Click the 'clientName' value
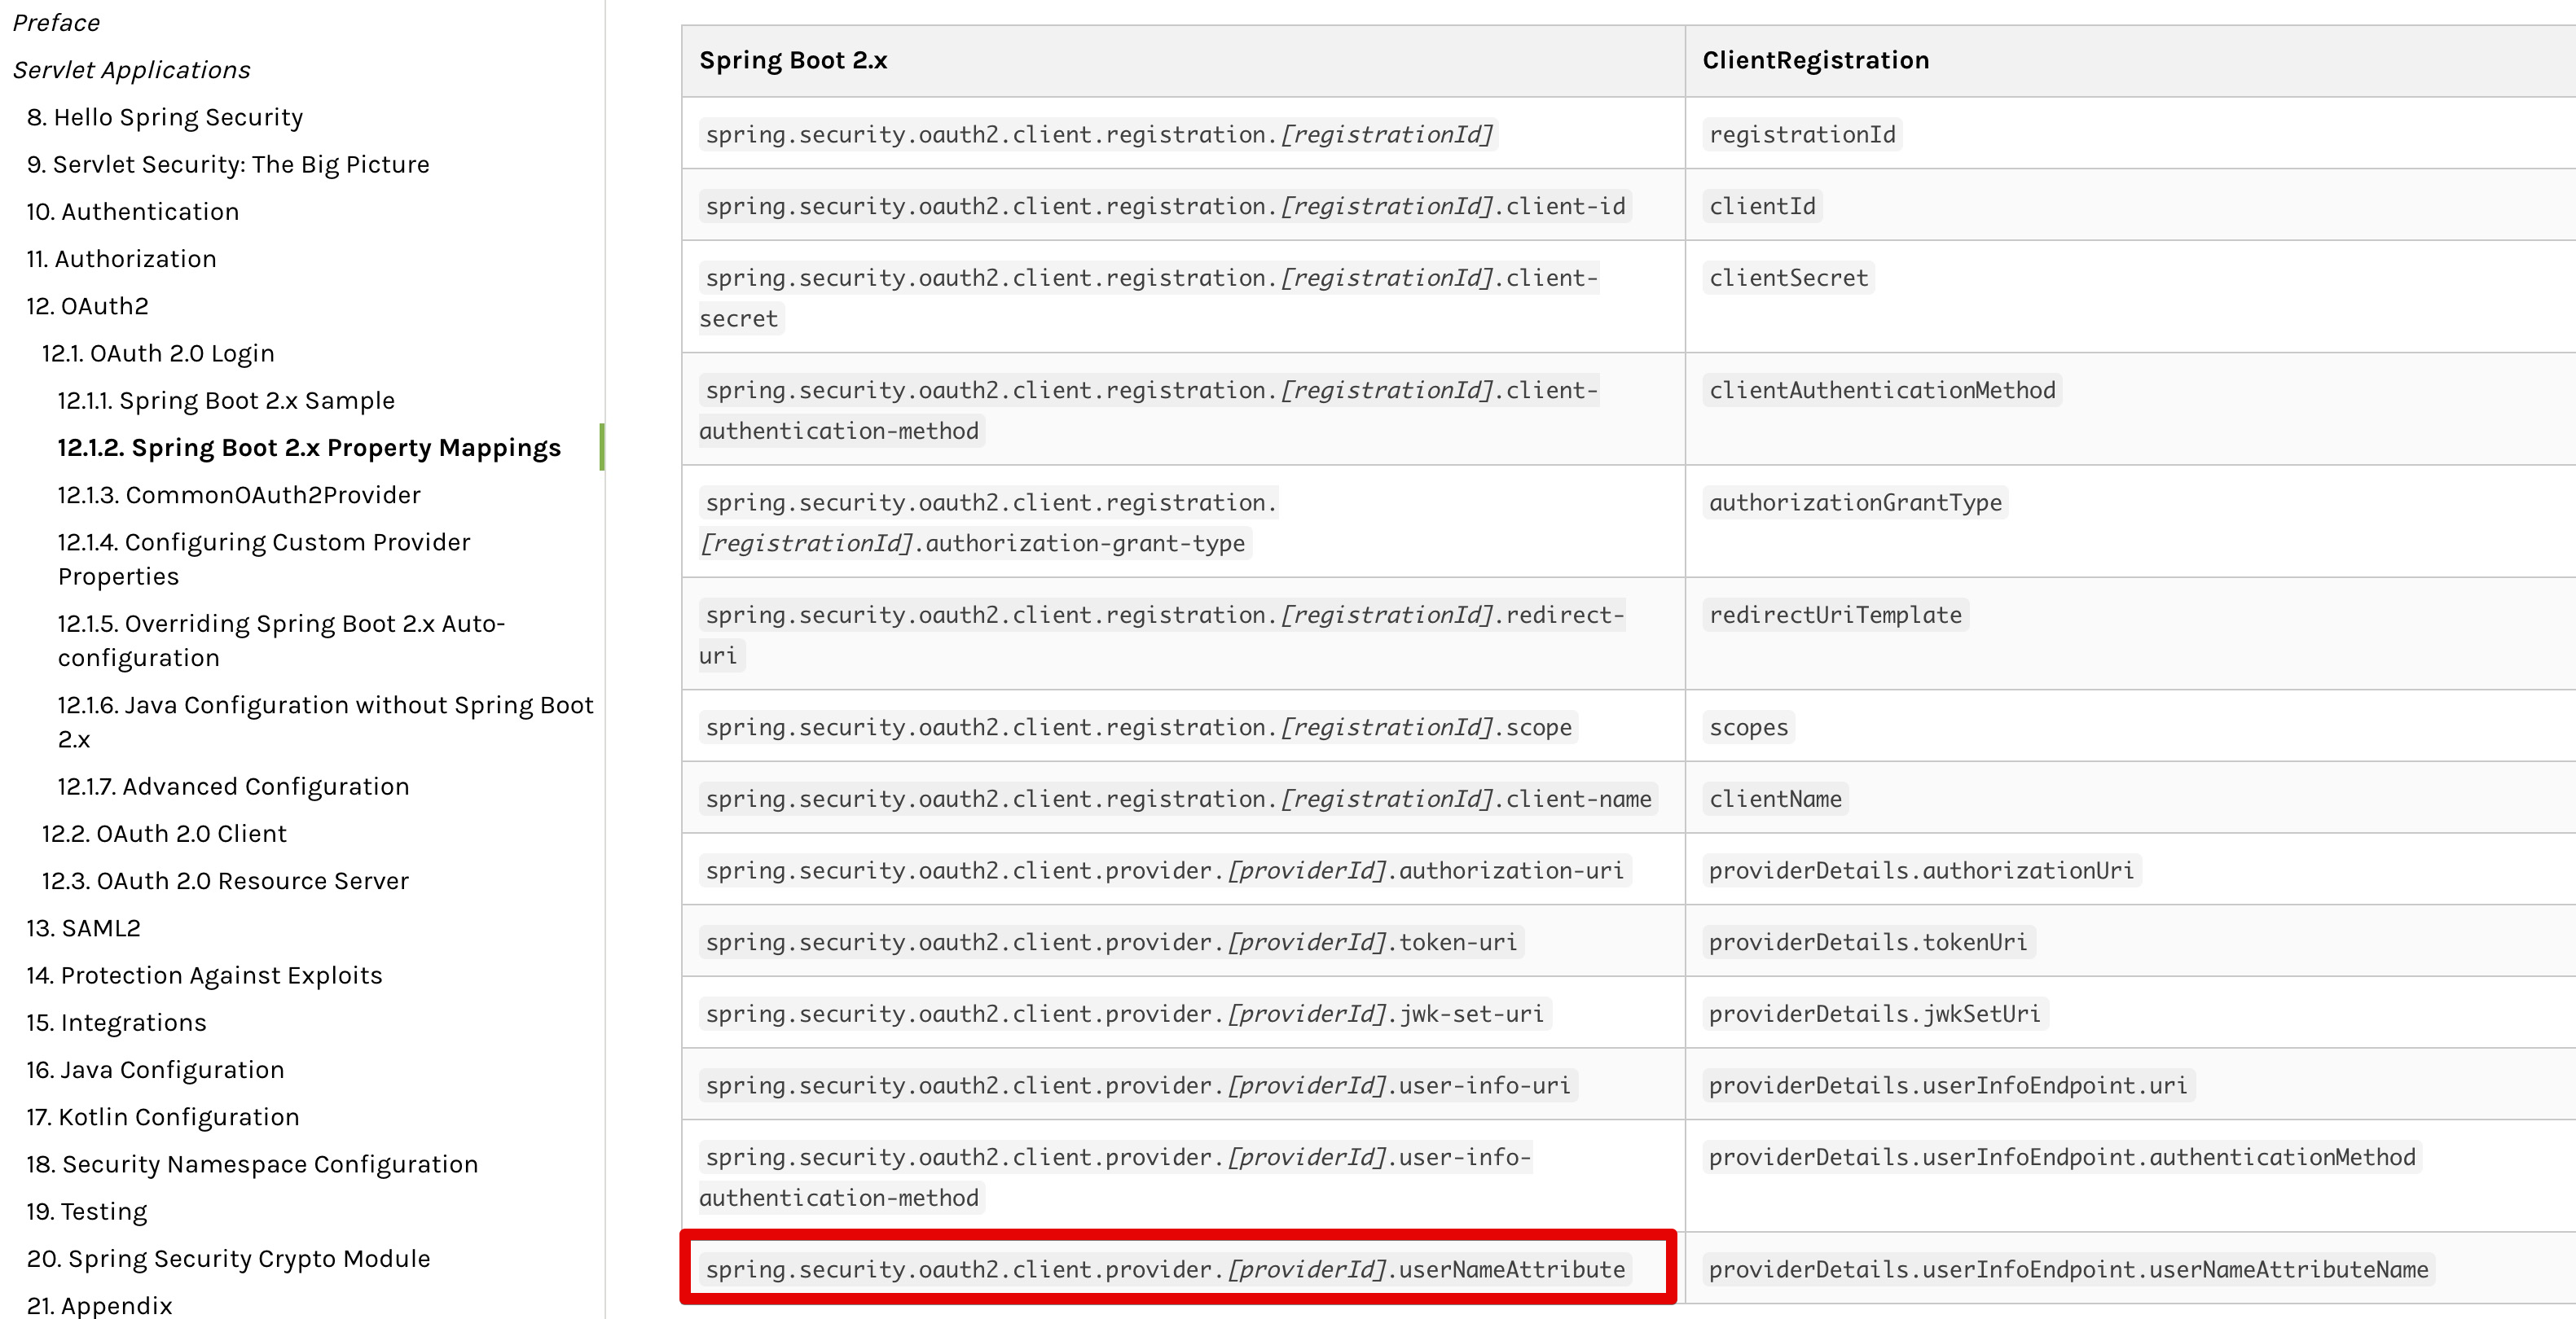 tap(1775, 799)
